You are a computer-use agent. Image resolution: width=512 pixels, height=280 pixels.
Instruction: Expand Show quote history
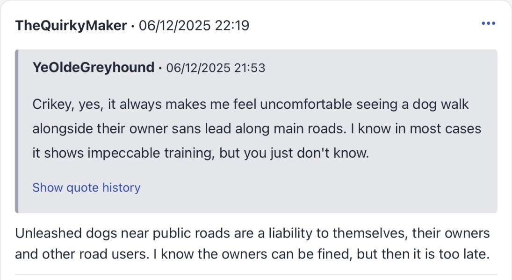tap(86, 188)
